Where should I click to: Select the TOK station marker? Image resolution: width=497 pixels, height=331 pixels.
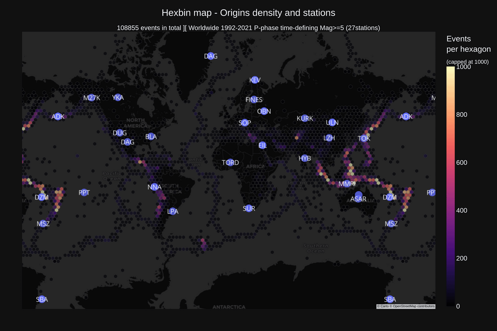[364, 138]
